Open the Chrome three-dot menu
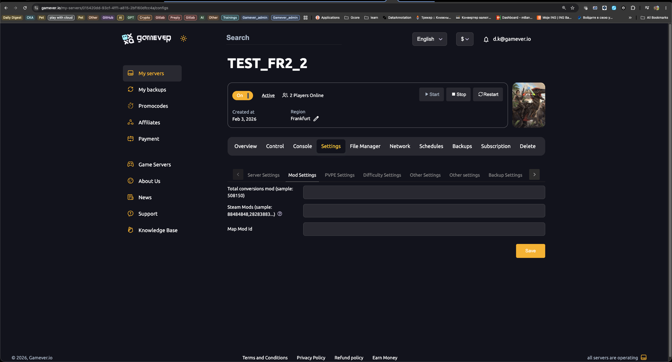Image resolution: width=672 pixels, height=362 pixels. pyautogui.click(x=666, y=8)
